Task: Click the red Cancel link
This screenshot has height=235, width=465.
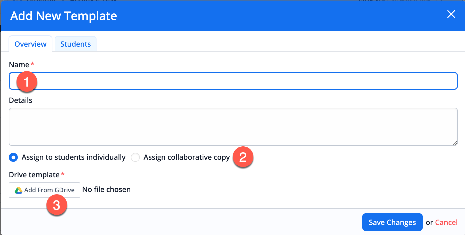Action: 446,222
